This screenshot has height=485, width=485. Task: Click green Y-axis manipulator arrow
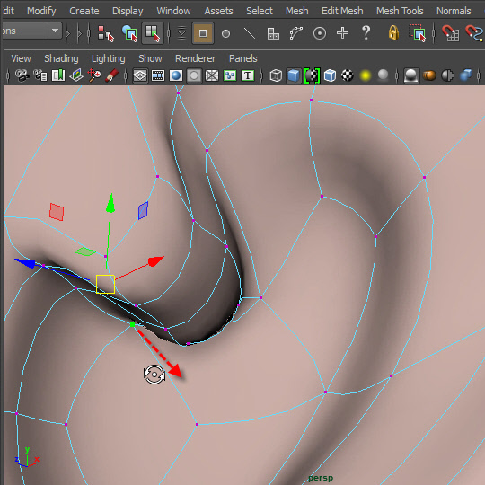click(x=110, y=204)
